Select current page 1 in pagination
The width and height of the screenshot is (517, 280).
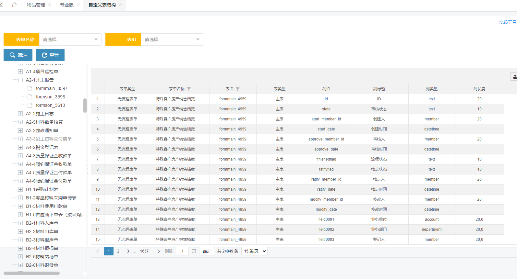coord(109,251)
